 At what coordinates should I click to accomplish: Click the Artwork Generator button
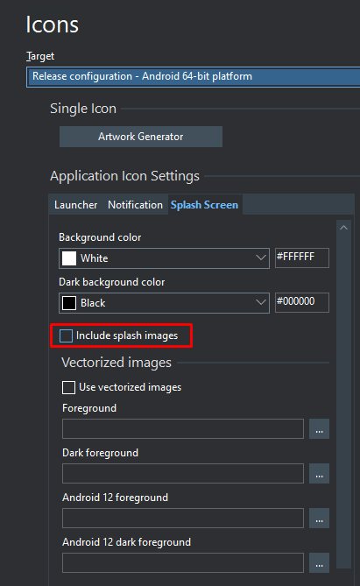point(141,137)
